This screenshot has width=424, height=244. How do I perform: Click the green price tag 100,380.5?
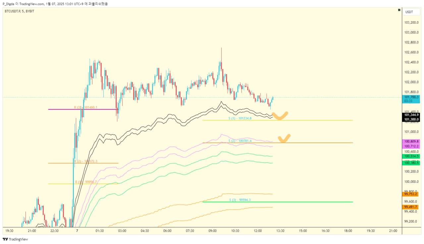(411, 163)
